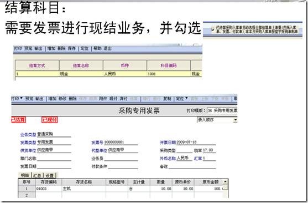Click 输出 in the purchase invoice toolbar
Screen dimensions: 308x203
coord(39,99)
